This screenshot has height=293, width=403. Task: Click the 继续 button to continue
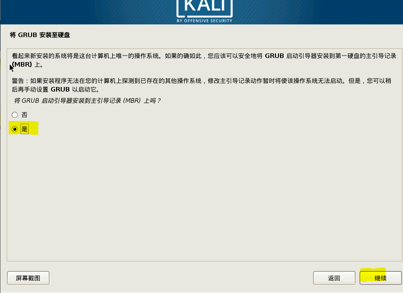pos(381,278)
